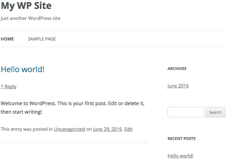Open the Uncategorized category link
The width and height of the screenshot is (228, 167).
[70, 129]
